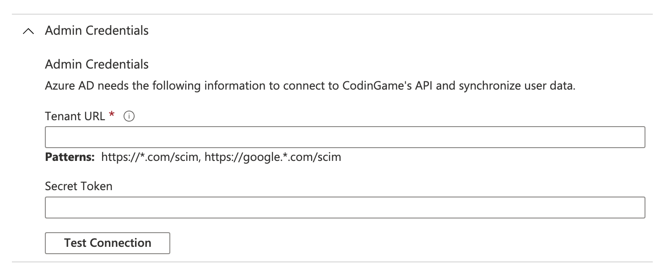This screenshot has width=672, height=277.
Task: Click the red required asterisk
Action: pos(112,116)
